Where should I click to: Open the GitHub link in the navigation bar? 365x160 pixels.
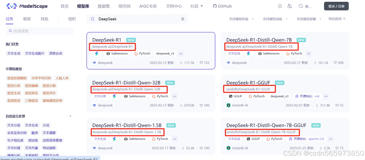tap(222, 6)
